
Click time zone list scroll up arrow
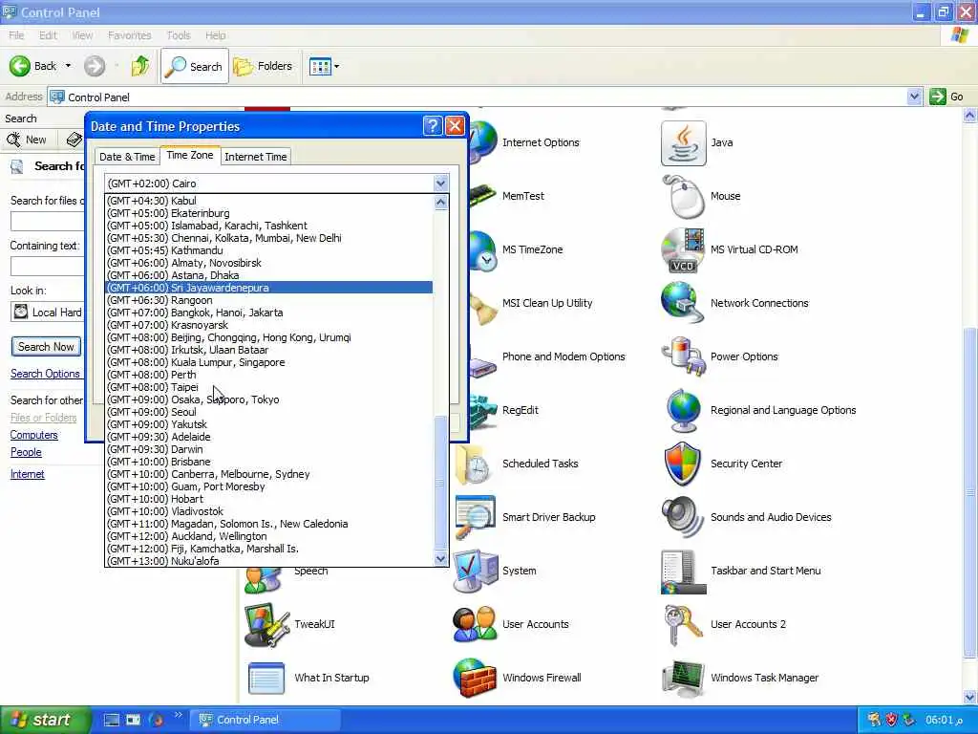[x=440, y=203]
